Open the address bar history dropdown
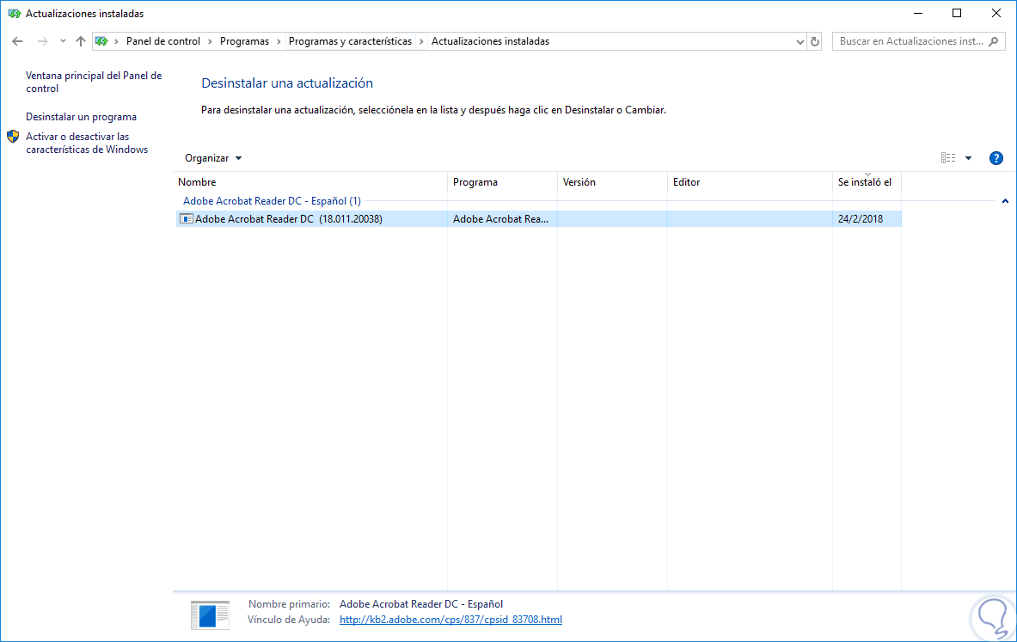 [800, 40]
